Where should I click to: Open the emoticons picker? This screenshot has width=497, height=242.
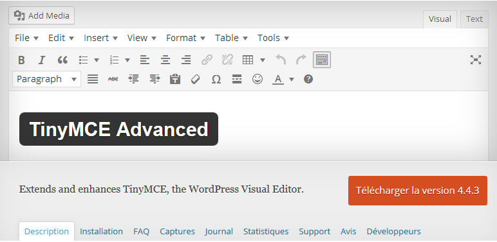tap(258, 79)
